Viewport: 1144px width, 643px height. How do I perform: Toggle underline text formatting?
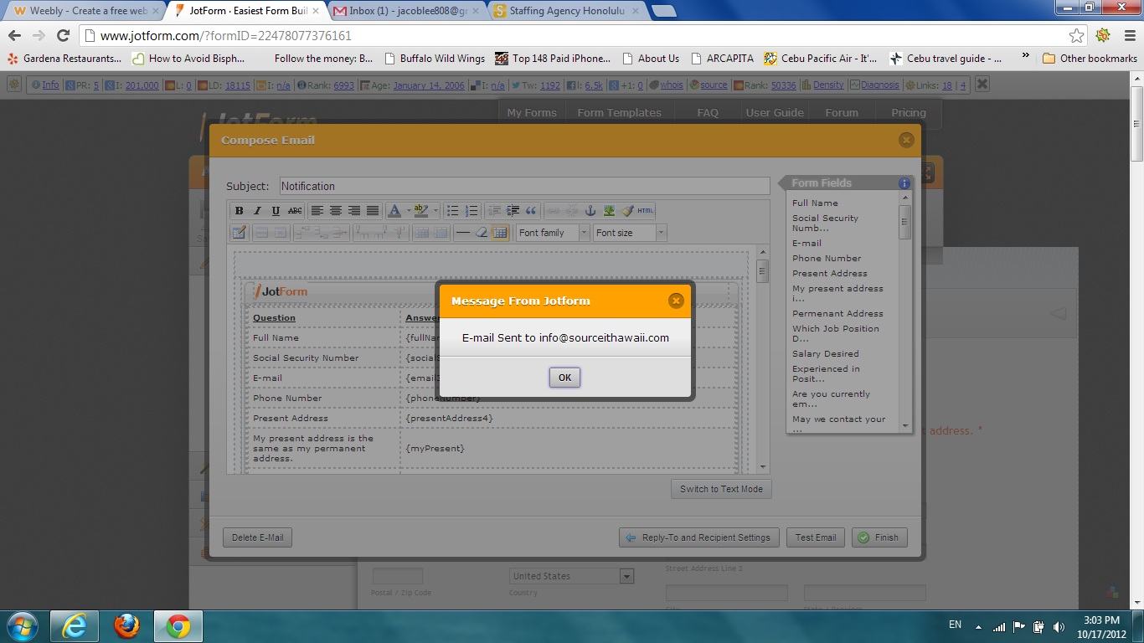[x=276, y=211]
